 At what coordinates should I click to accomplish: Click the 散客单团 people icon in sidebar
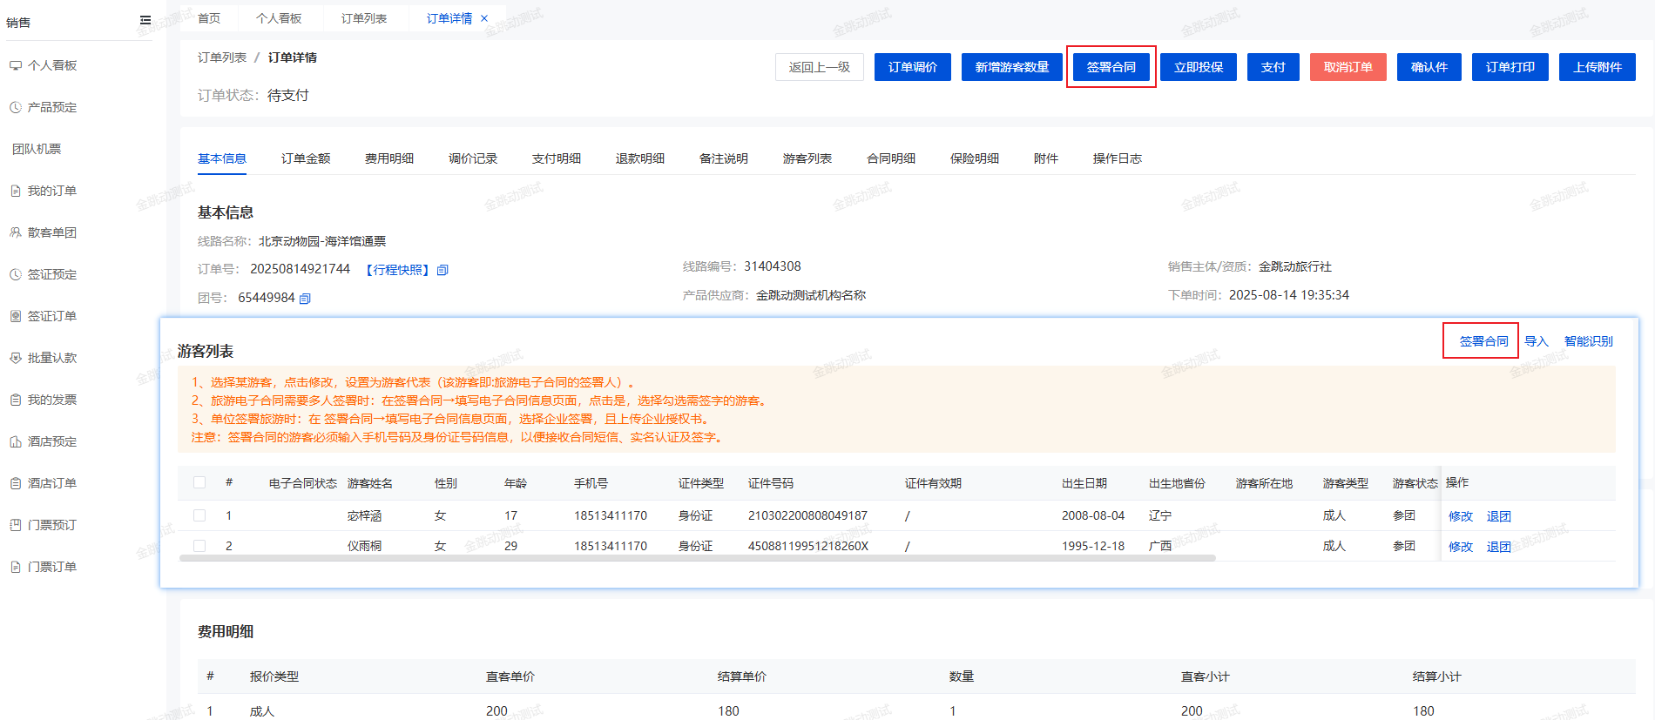pyautogui.click(x=16, y=232)
